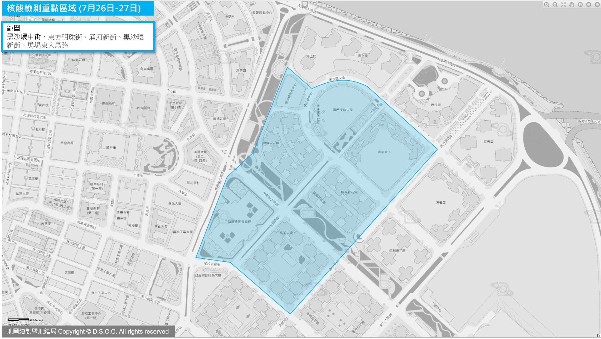Click the 範圍 description text box

[x=78, y=37]
